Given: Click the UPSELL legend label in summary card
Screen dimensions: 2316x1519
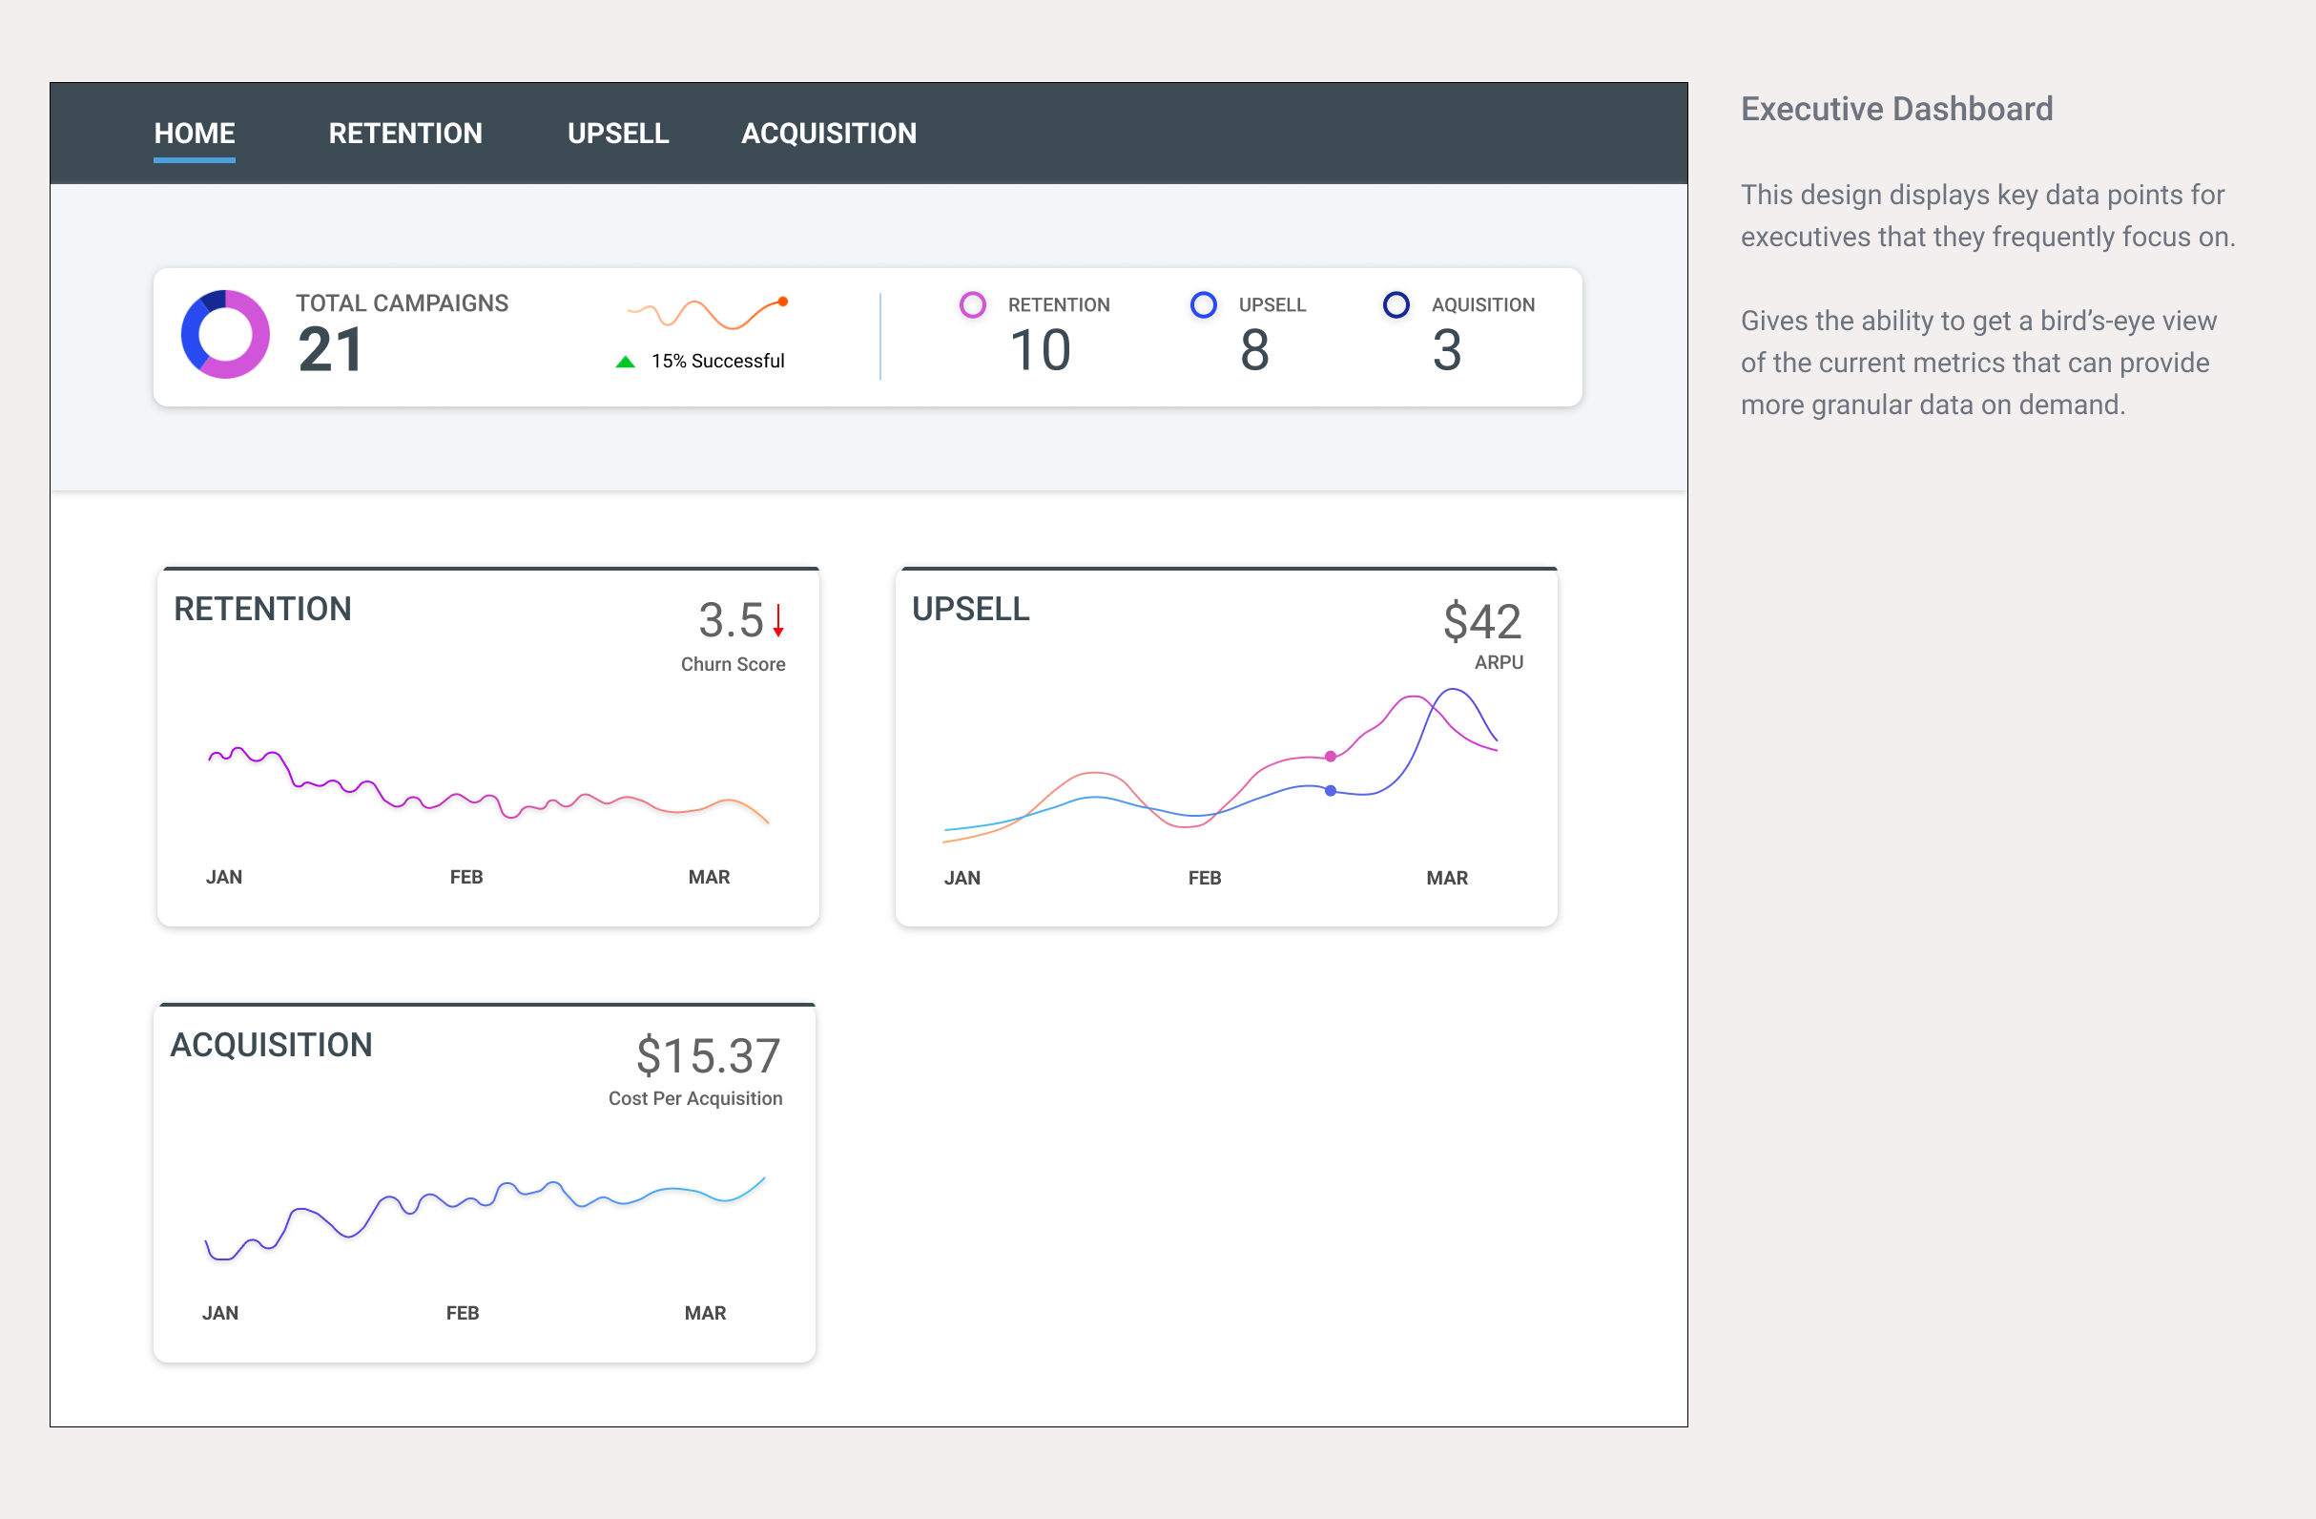Looking at the screenshot, I should (1272, 305).
